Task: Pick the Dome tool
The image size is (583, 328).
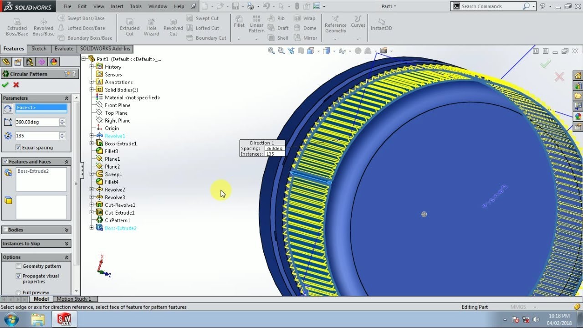Action: pos(305,28)
